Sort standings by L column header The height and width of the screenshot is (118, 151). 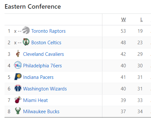(x=141, y=20)
